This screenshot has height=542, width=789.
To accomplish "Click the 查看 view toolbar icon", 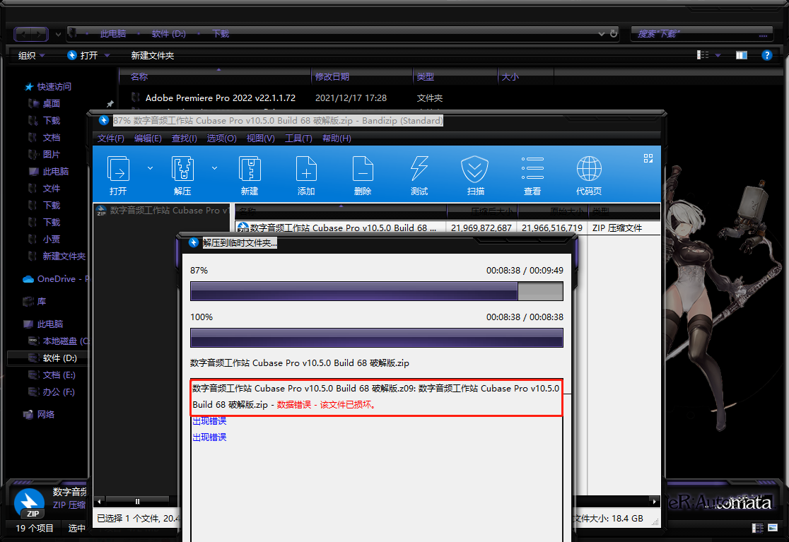I will 532,175.
